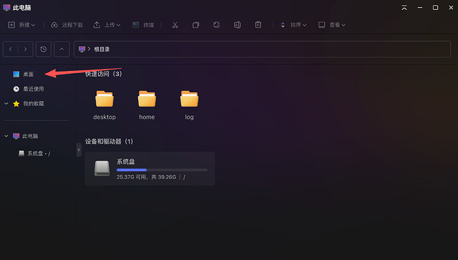Click the 远程下载 remote download button

pos(67,25)
